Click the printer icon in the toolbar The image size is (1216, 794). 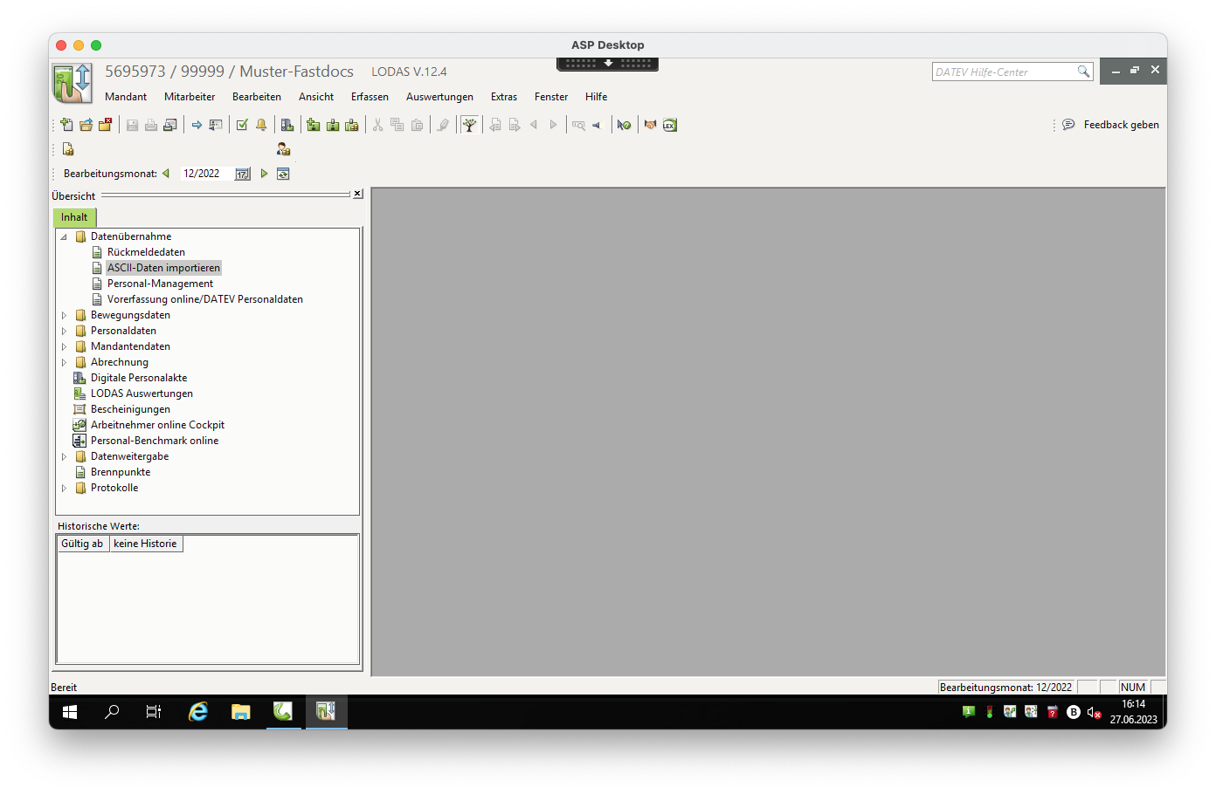[151, 125]
